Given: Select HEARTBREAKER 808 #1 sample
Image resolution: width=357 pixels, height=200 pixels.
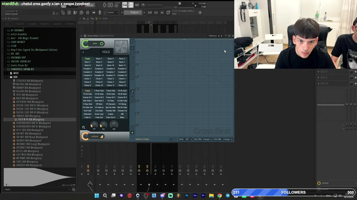Looking at the screenshot, I should pyautogui.click(x=33, y=123).
